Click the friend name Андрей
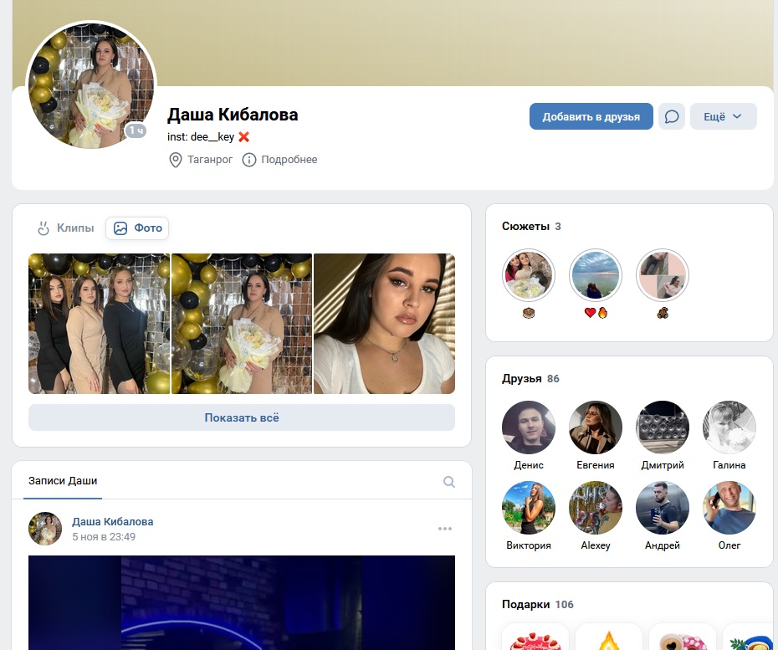778x650 pixels. tap(663, 545)
